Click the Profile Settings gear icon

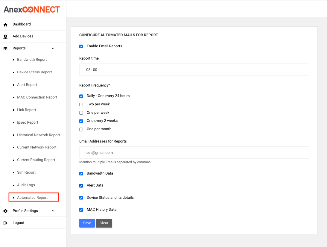(x=5, y=211)
